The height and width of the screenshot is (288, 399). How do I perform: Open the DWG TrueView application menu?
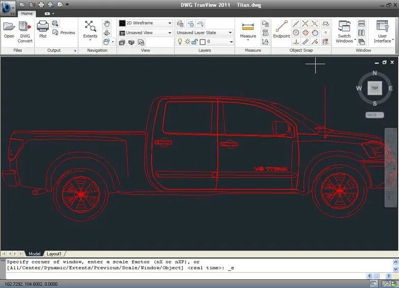coord(8,8)
